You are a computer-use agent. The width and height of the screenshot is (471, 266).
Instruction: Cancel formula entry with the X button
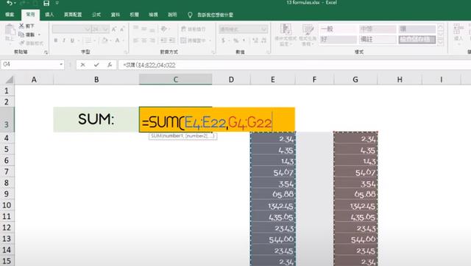[83, 65]
